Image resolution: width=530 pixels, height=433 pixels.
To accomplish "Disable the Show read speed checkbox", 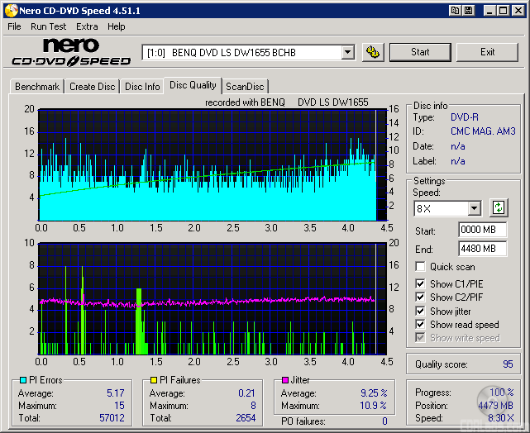I will click(x=420, y=325).
